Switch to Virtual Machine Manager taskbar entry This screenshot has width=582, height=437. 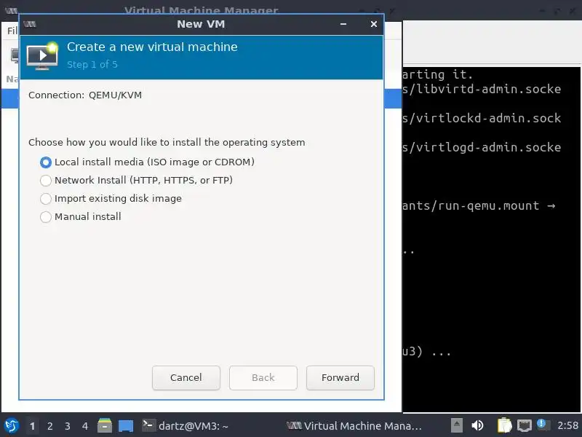click(354, 426)
